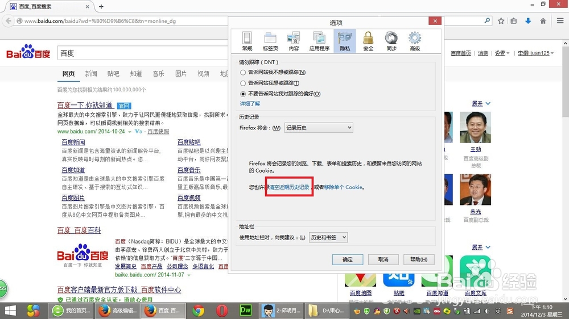Select 告诉网站我不想被跟踪 radio option

(x=243, y=73)
